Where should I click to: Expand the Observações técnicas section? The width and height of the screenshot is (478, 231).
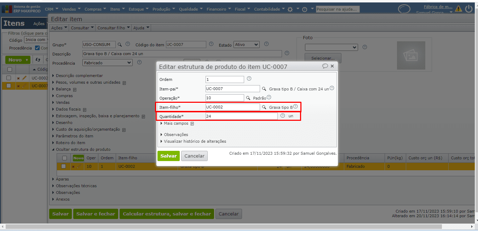pyautogui.click(x=74, y=186)
